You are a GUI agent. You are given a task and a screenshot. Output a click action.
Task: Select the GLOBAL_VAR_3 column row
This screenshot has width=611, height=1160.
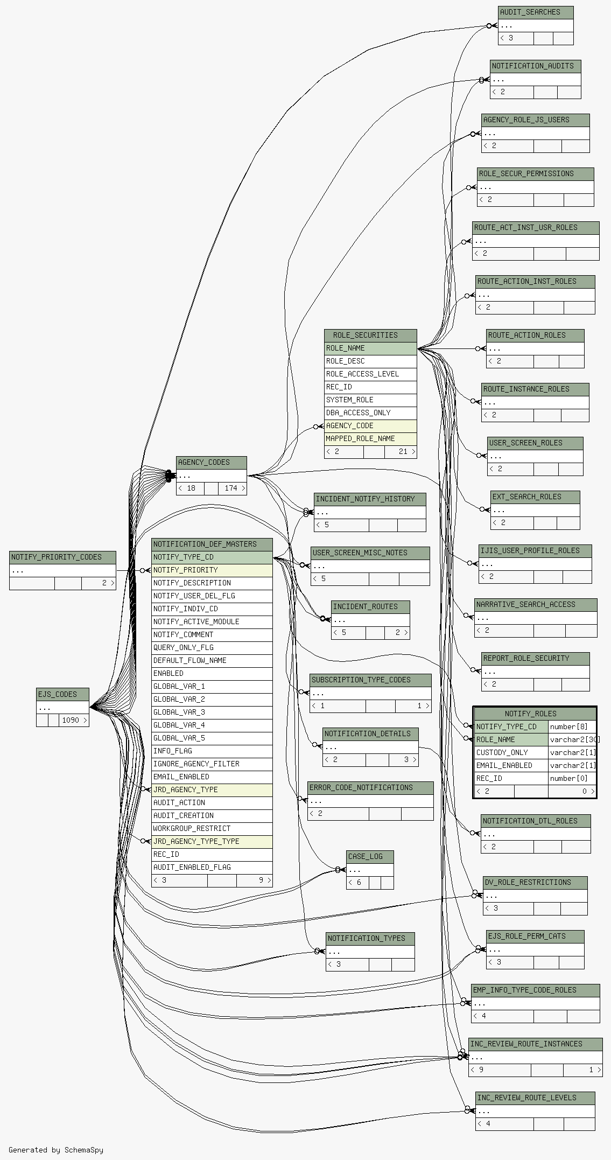[212, 712]
